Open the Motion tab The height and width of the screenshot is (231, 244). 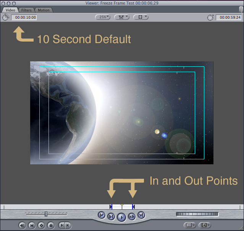pos(44,10)
